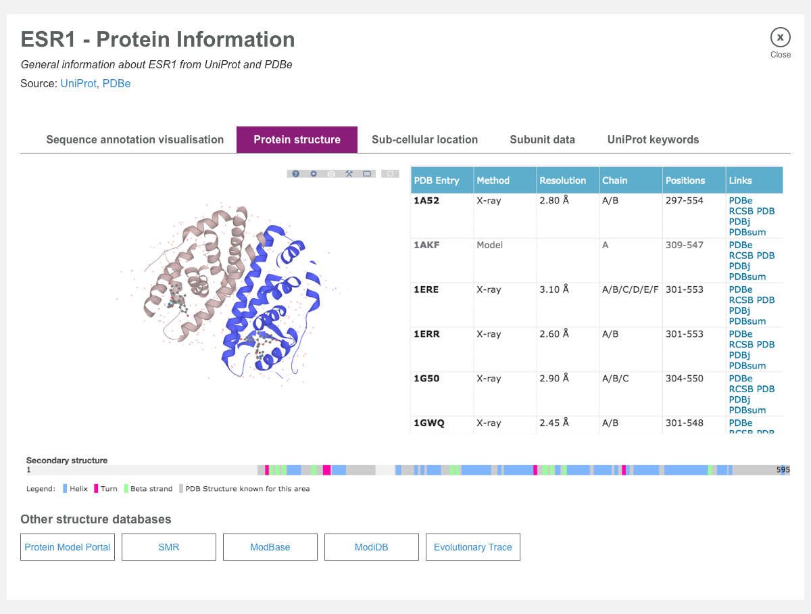
Task: Switch to the Sub-cellular location tab
Action: coord(424,139)
